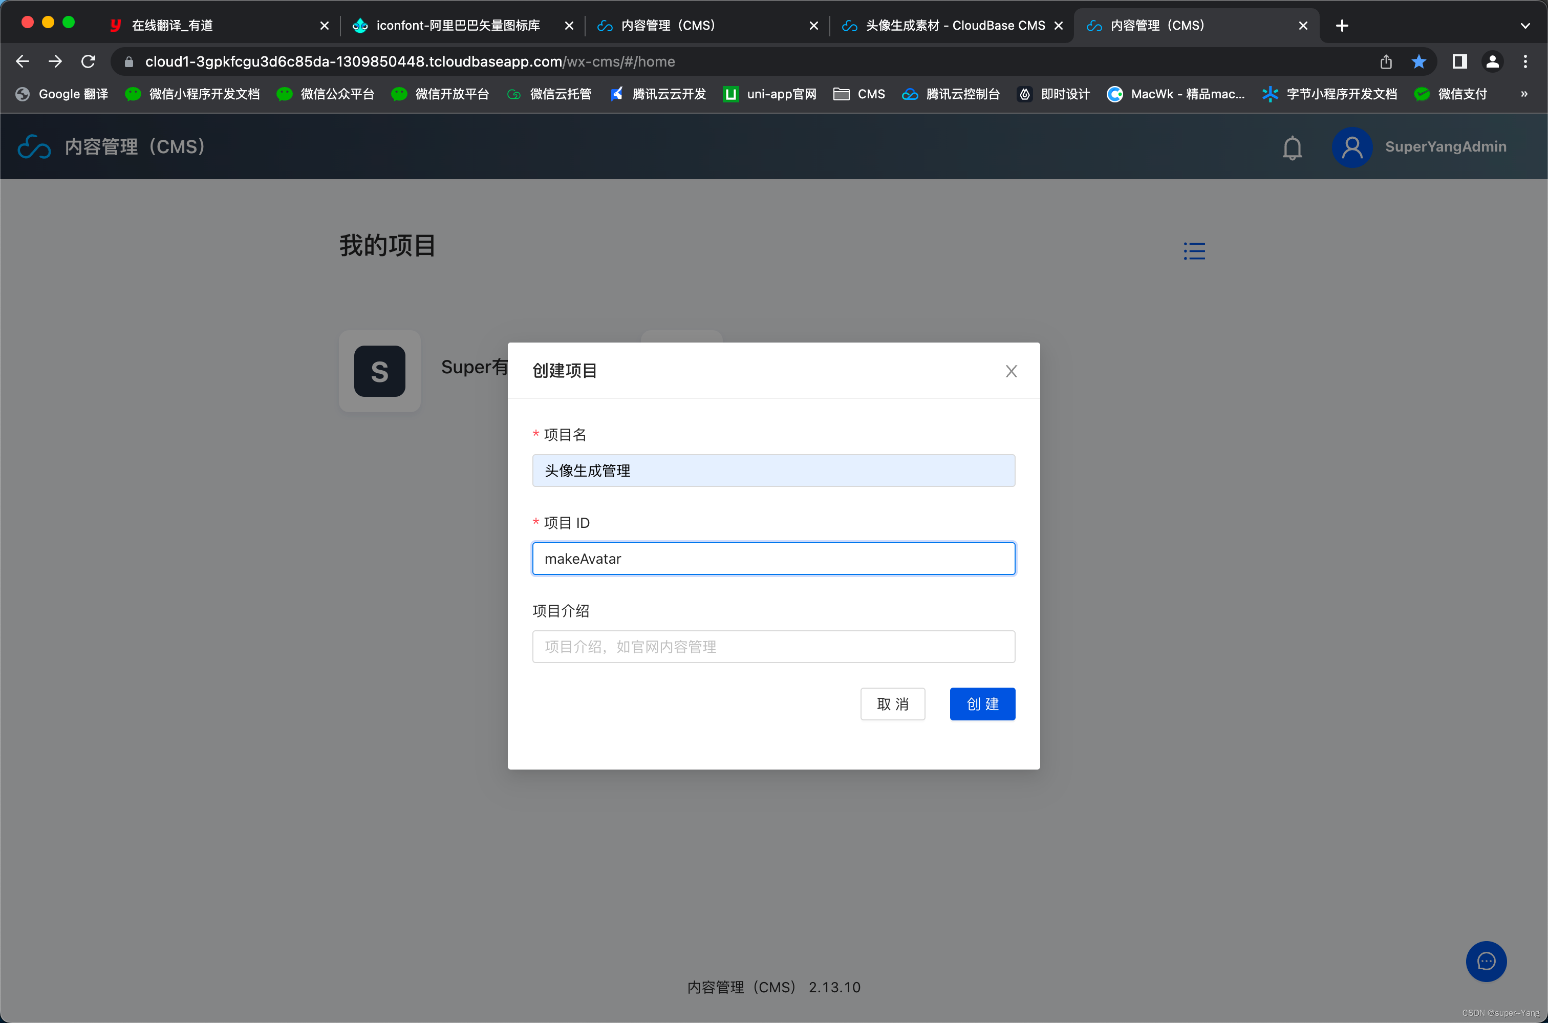The image size is (1548, 1023).
Task: Expand hidden bookmarks overflow chevron
Action: pos(1524,94)
